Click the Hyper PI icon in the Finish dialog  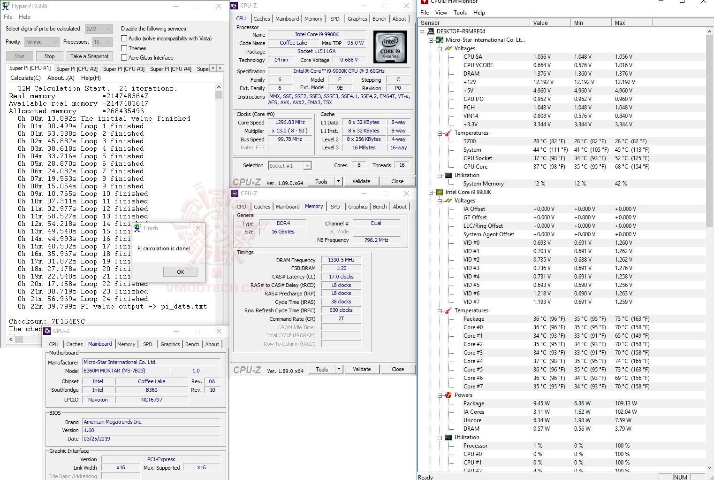(x=137, y=228)
